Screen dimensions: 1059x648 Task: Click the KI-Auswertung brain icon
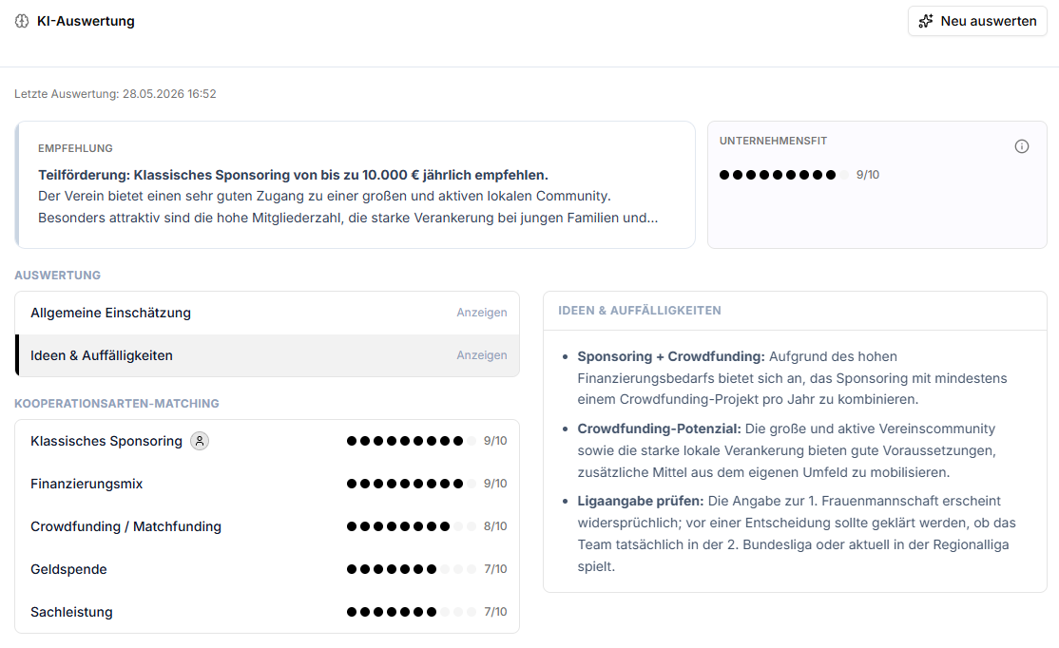(x=22, y=21)
